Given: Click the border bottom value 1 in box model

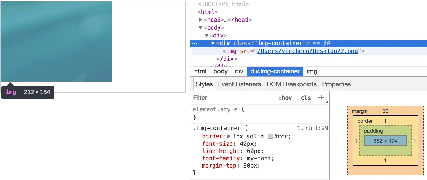Looking at the screenshot, I should 385,161.
